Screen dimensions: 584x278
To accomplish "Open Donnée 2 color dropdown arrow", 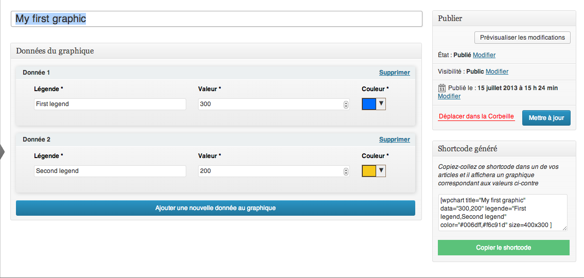I will click(381, 171).
